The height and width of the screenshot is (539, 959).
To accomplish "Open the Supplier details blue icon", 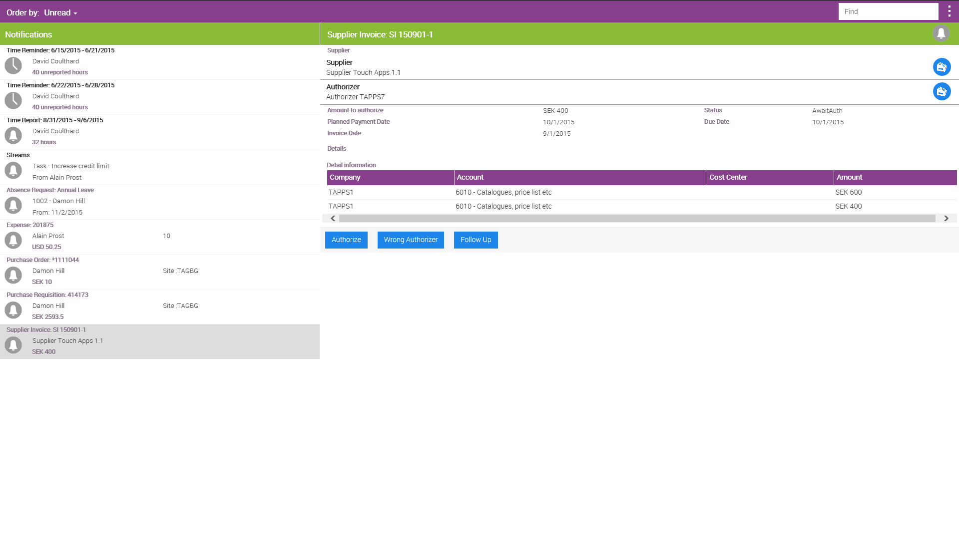I will 942,67.
